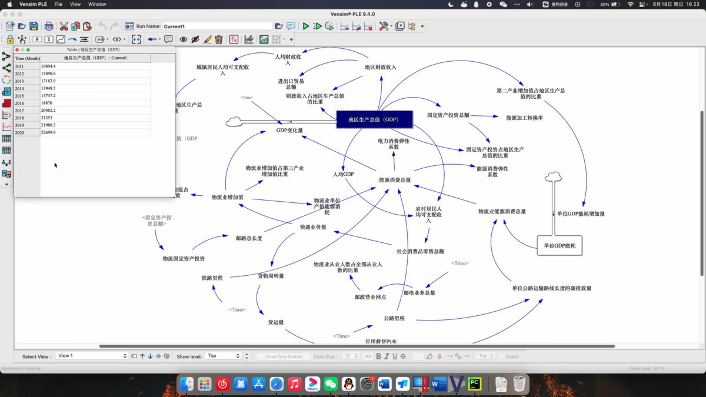
Task: Open the Equations fx tool
Action: 234,39
